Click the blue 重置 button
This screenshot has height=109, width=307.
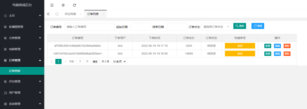(x=258, y=26)
